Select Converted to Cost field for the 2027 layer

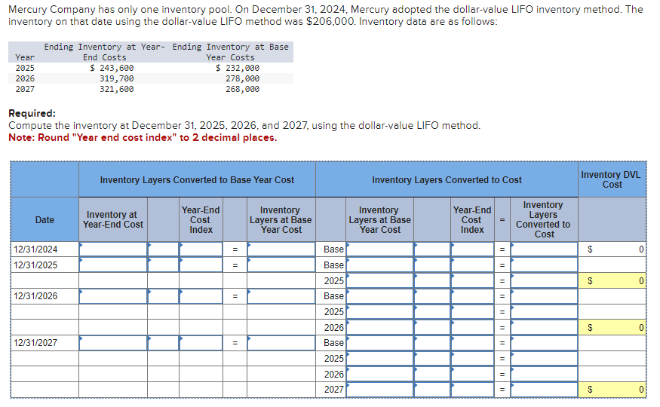coord(544,390)
